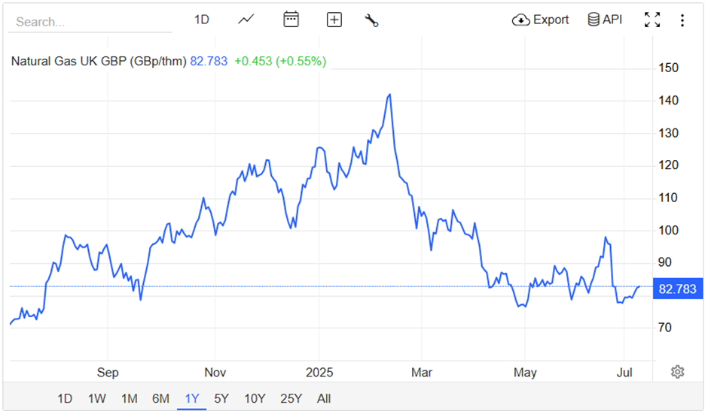Switch to the 1M range

(129, 398)
